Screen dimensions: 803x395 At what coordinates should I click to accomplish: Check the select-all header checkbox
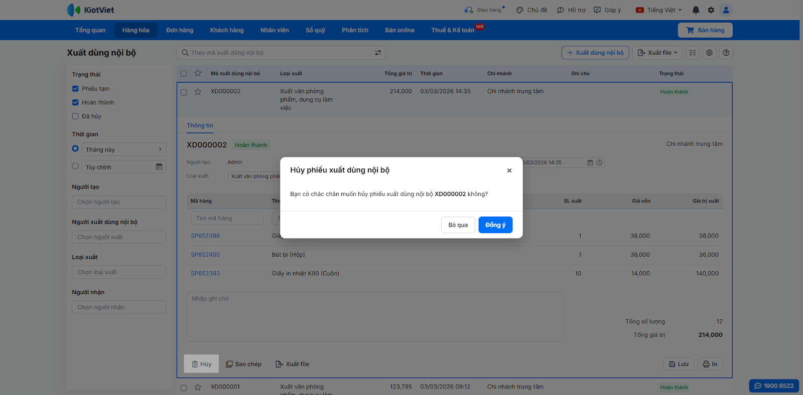tap(184, 74)
